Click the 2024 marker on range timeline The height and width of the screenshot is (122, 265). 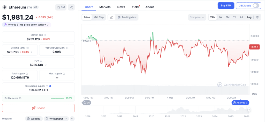pos(215,116)
